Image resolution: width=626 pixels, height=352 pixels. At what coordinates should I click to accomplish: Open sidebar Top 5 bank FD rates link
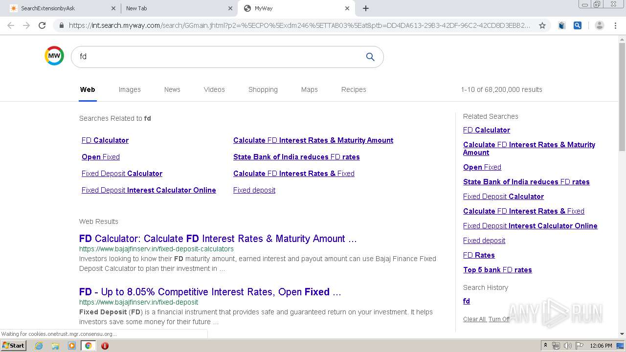click(x=497, y=270)
